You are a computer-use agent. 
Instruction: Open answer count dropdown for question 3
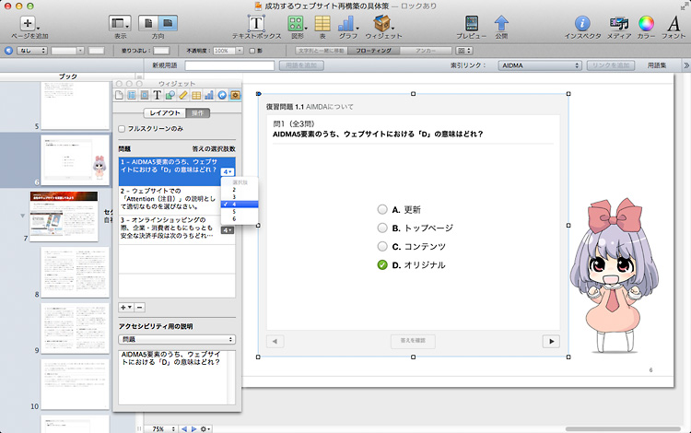pos(228,230)
